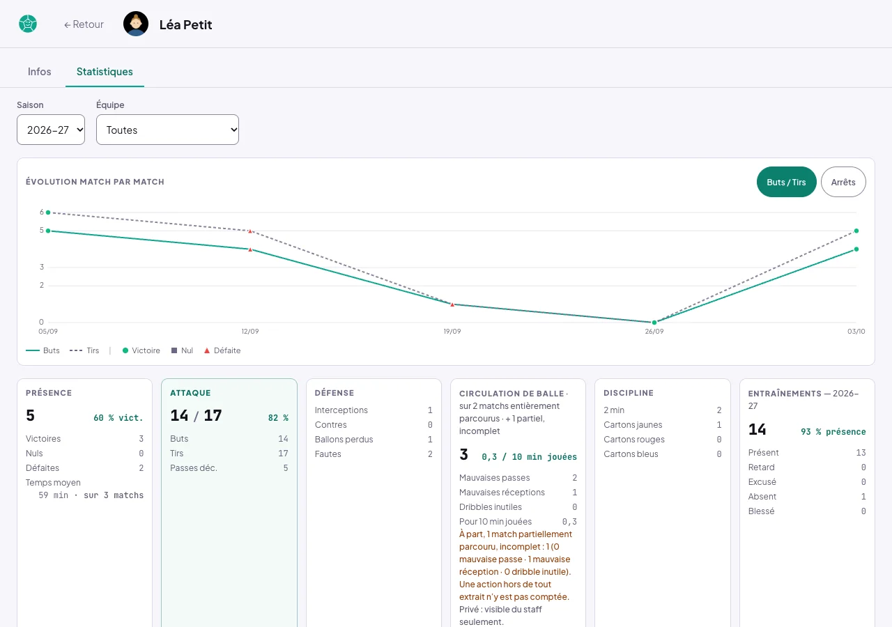Click the "Temps moyen" label

click(x=54, y=483)
